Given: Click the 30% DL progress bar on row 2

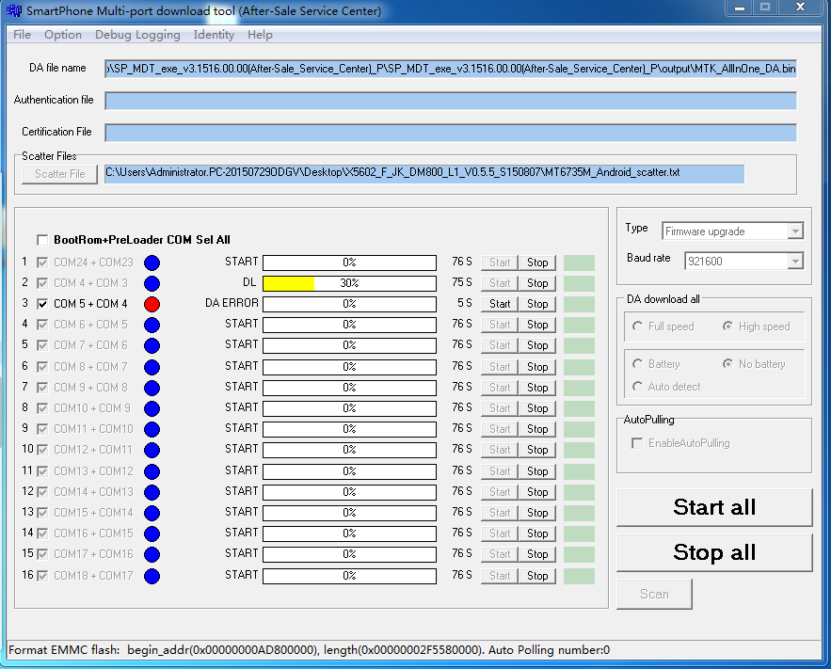Looking at the screenshot, I should pyautogui.click(x=349, y=283).
